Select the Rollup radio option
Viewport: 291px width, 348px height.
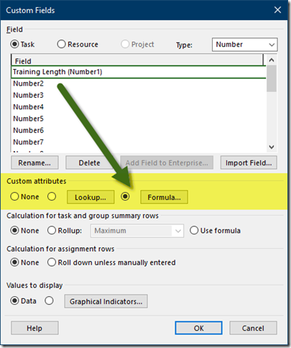[52, 230]
